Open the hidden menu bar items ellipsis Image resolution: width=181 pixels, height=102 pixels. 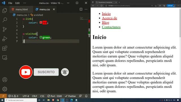tap(25, 3)
